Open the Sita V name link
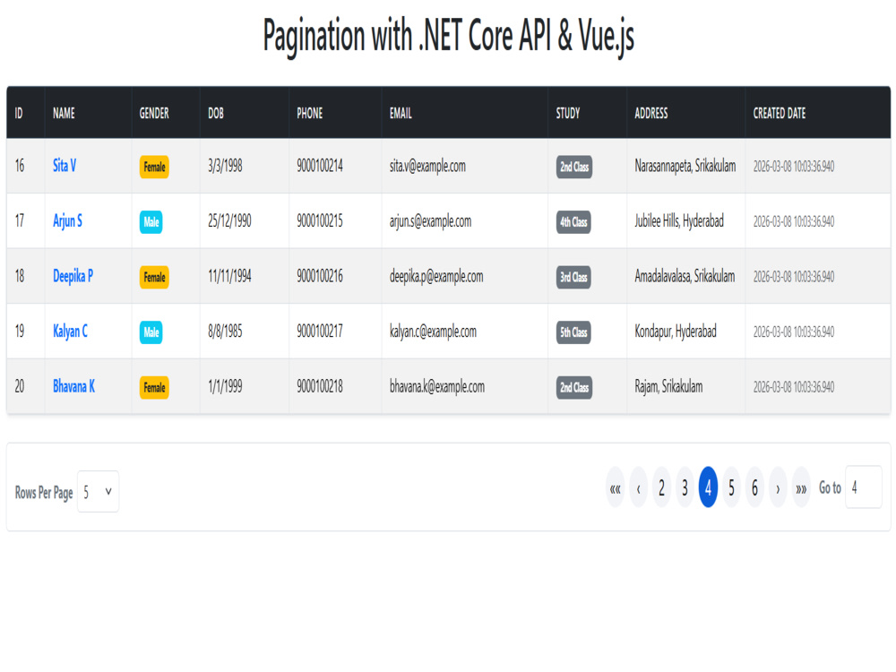The image size is (896, 672). (65, 166)
